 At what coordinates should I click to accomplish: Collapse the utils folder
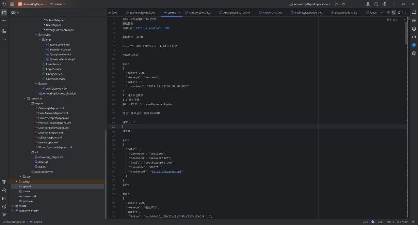36,83
